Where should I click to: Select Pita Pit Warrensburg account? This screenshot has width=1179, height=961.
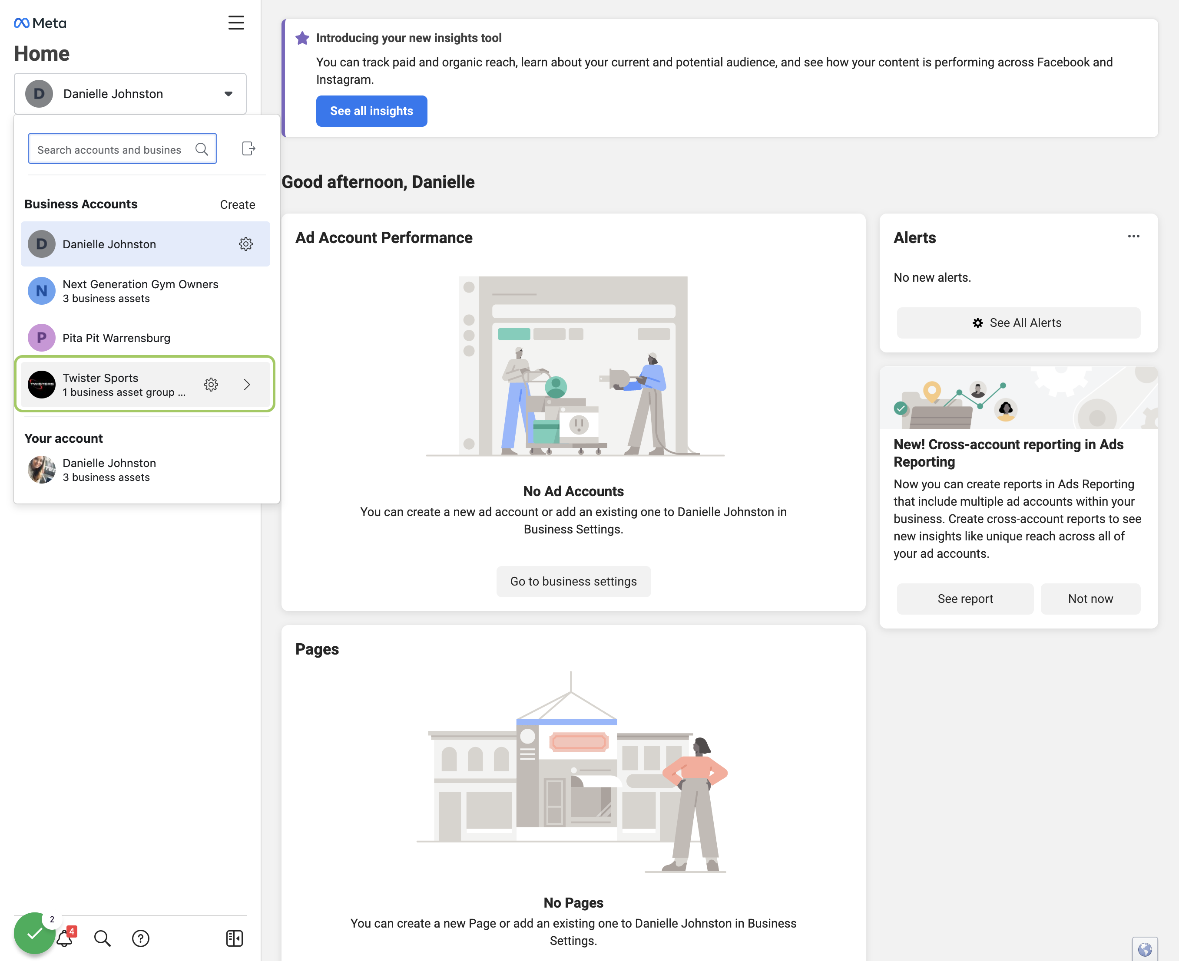point(145,338)
